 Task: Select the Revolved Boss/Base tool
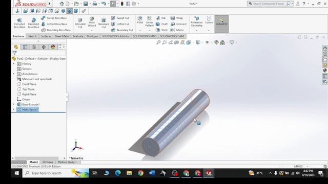coord(33,23)
